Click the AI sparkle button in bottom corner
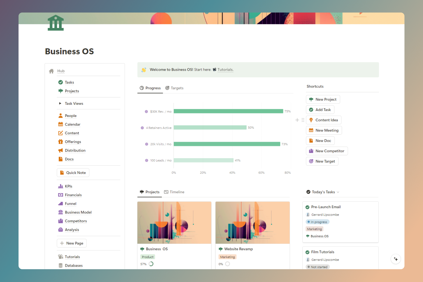 click(396, 259)
